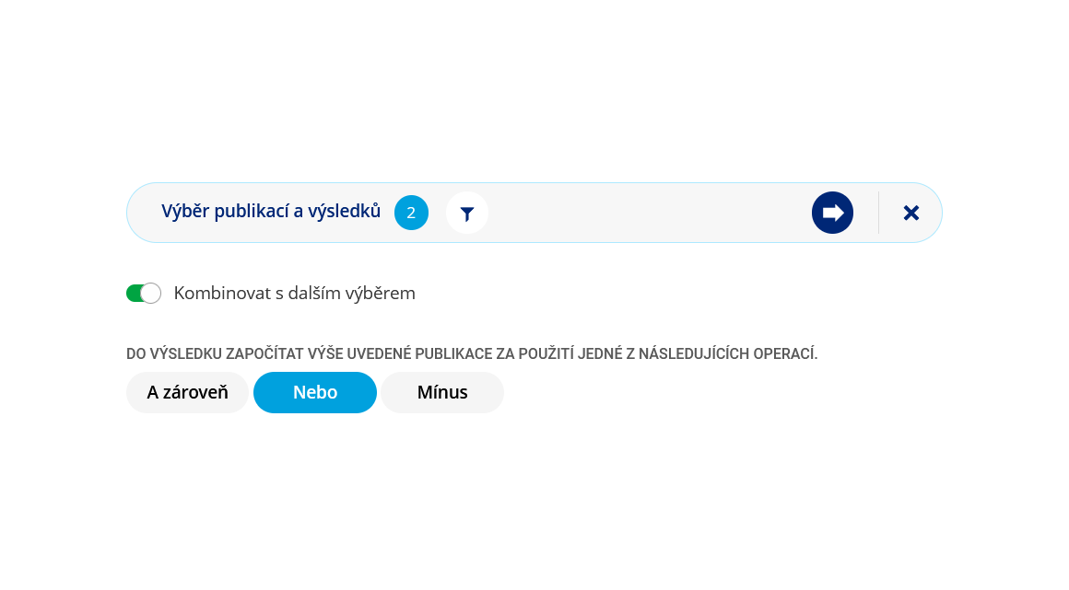Click the "DO VÝSLEDKU ZAPOČÍTAT" instruction text
The image size is (1069, 590).
coord(472,353)
